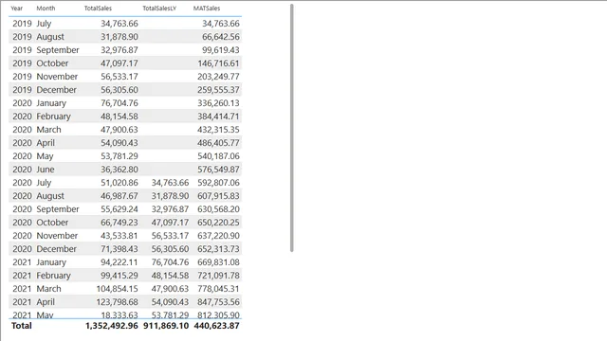Select the TotalSales value 94,222.11
This screenshot has width=607, height=341.
(x=120, y=262)
